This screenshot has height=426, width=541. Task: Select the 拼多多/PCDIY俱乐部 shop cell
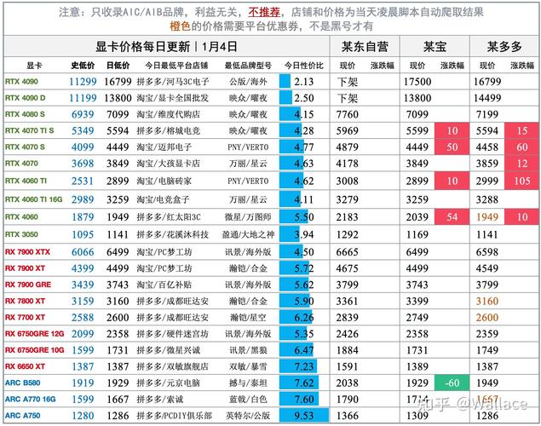(175, 415)
